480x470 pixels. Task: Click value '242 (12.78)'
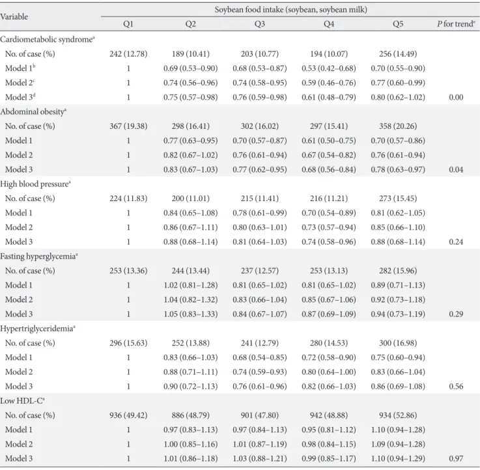[128, 54]
